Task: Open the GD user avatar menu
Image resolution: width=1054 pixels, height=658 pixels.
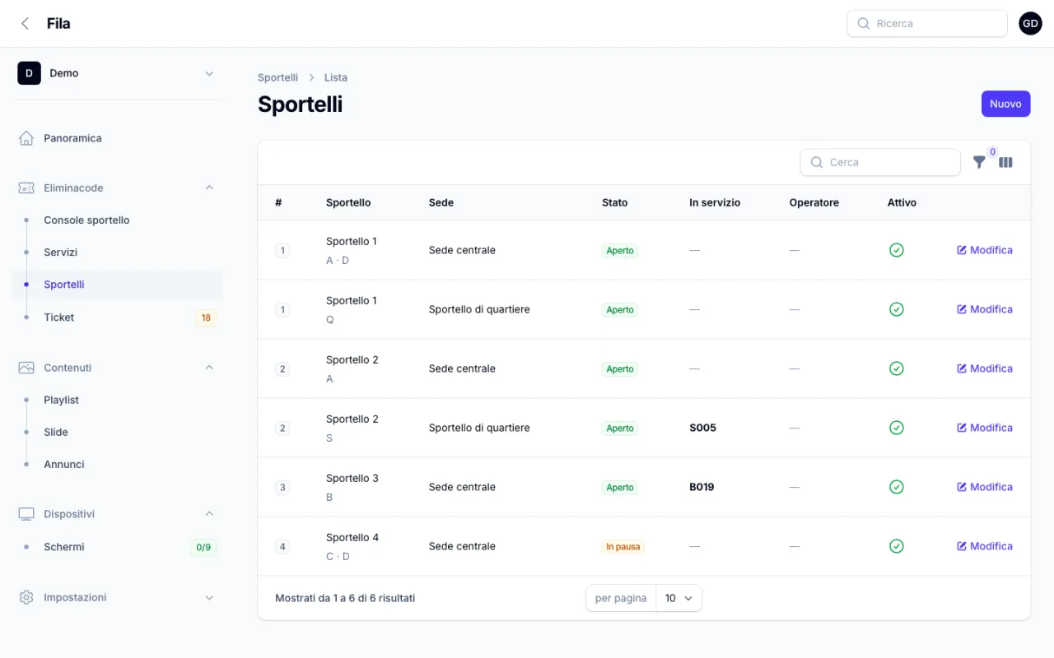Action: (x=1030, y=24)
